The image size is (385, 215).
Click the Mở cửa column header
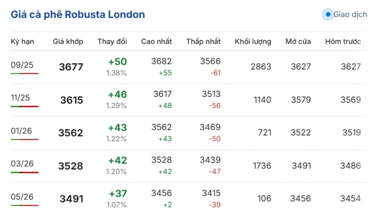point(298,42)
